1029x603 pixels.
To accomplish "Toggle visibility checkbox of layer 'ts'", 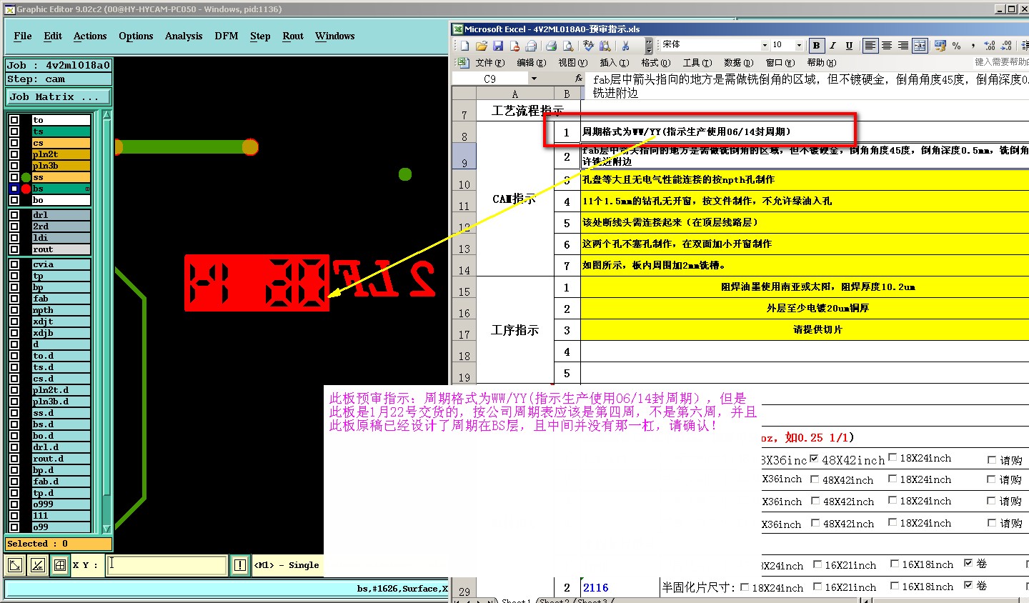I will click(x=14, y=131).
